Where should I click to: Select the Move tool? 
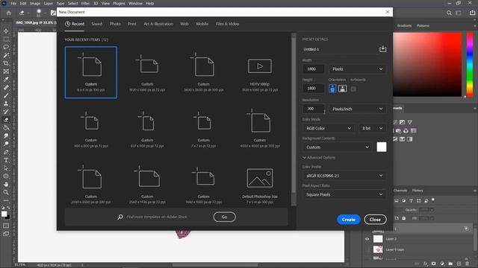(x=6, y=31)
